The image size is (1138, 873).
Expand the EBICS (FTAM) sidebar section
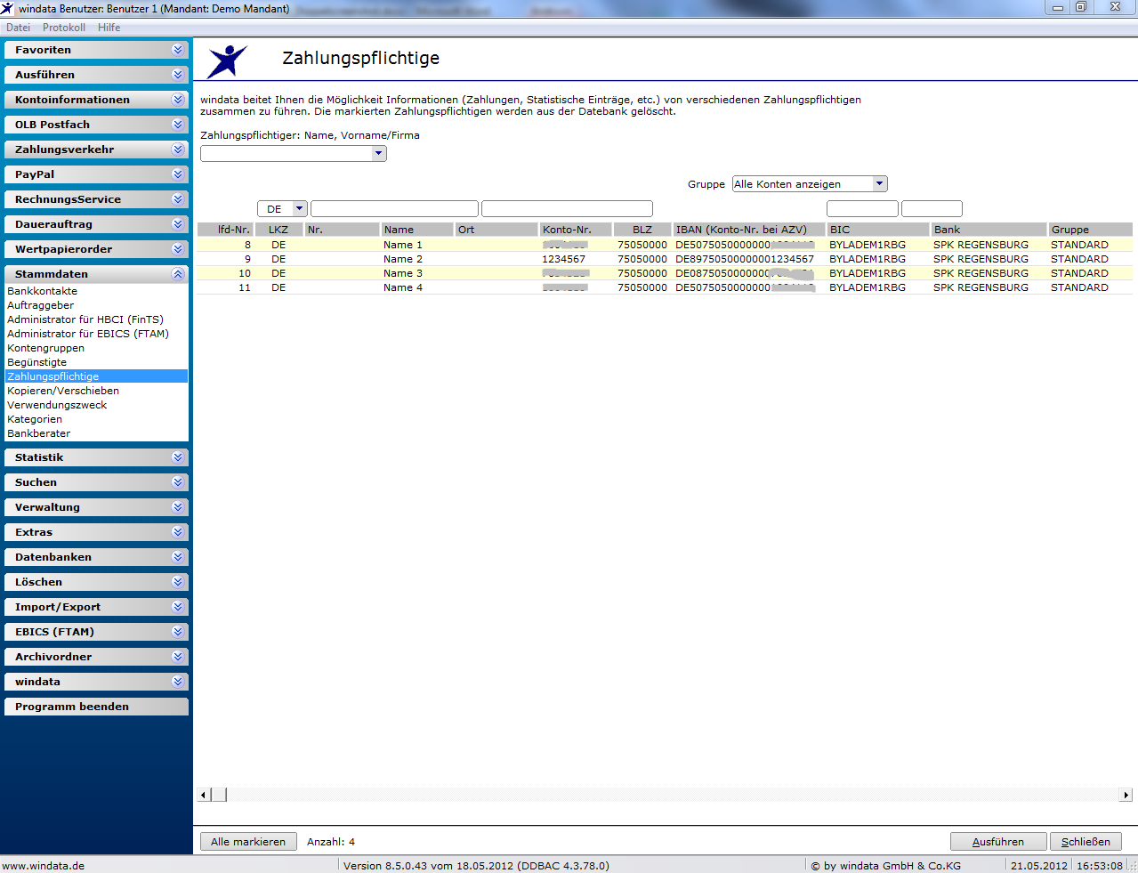96,632
